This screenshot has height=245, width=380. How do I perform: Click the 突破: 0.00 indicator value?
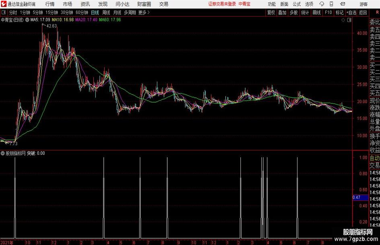(36, 153)
